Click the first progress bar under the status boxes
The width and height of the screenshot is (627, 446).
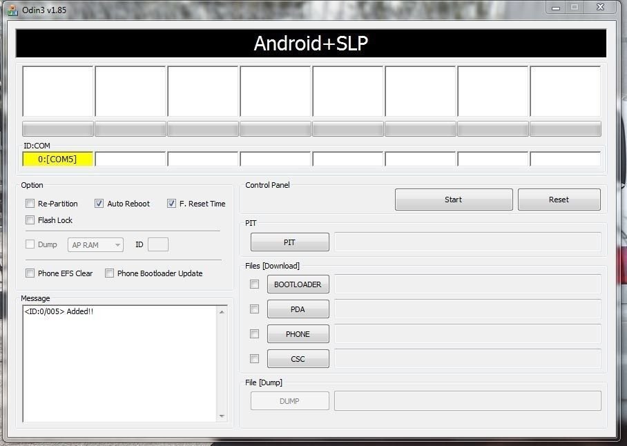(58, 128)
